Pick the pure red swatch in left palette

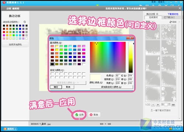pos(4,32)
